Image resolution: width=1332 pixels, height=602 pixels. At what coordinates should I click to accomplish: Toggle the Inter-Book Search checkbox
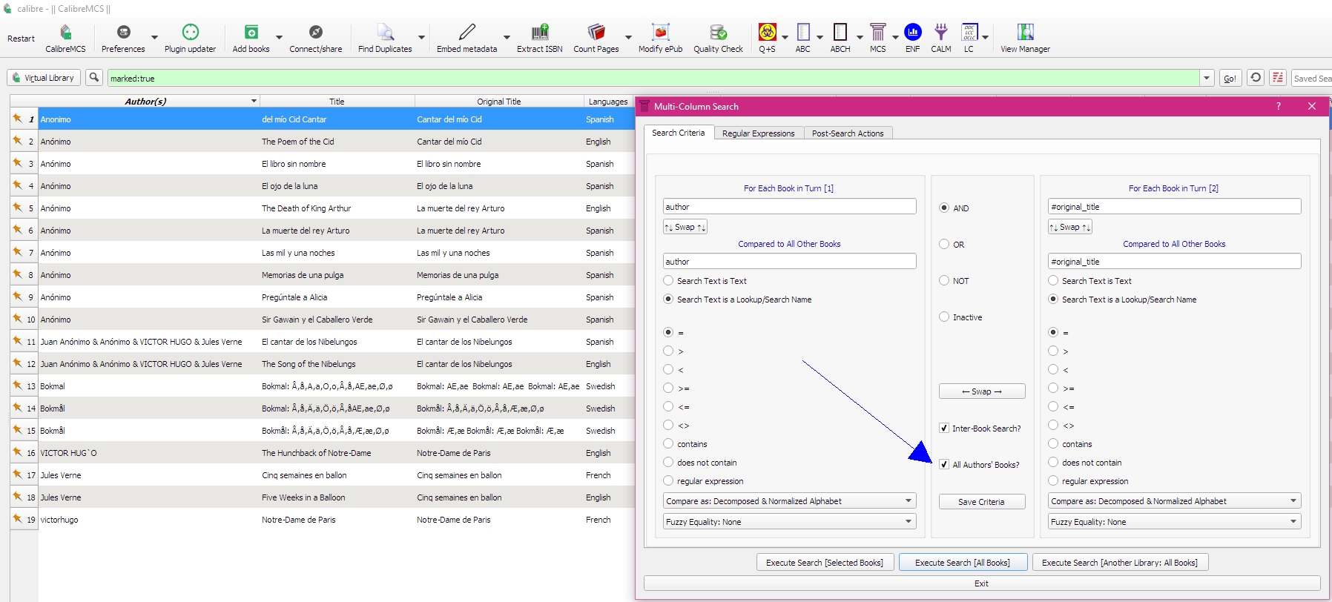coord(944,429)
